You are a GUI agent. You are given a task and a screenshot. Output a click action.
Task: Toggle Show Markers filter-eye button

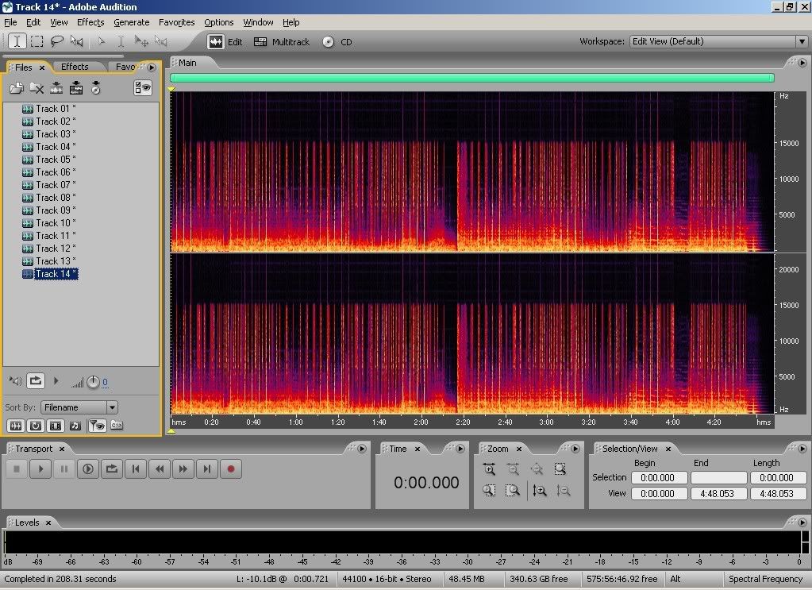click(97, 426)
